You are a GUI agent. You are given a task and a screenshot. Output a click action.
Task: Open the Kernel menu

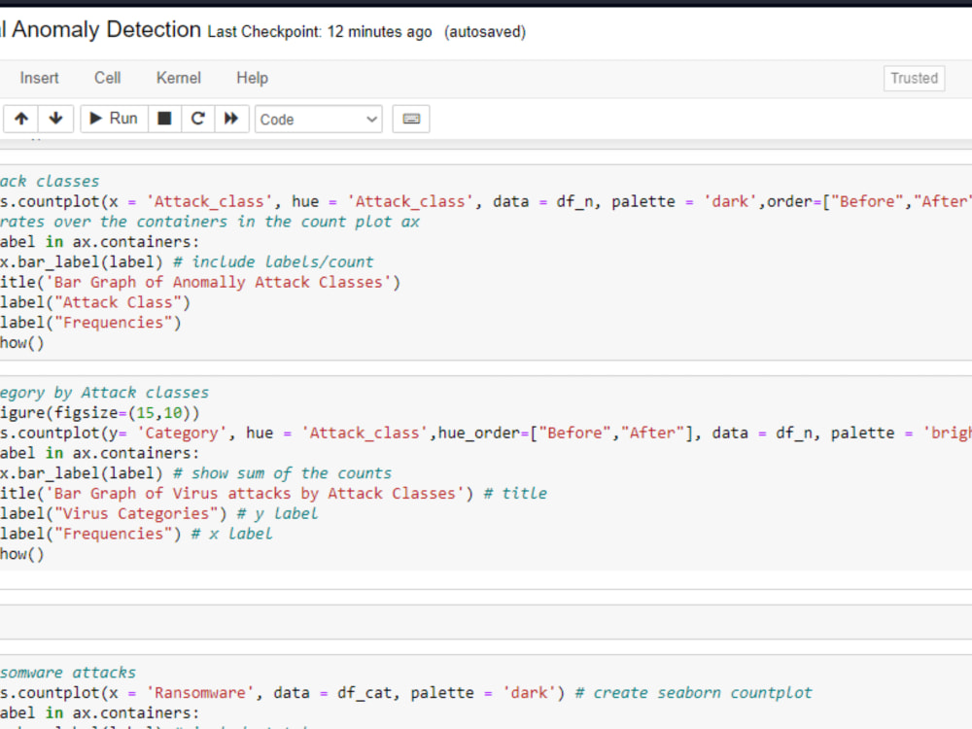[178, 78]
